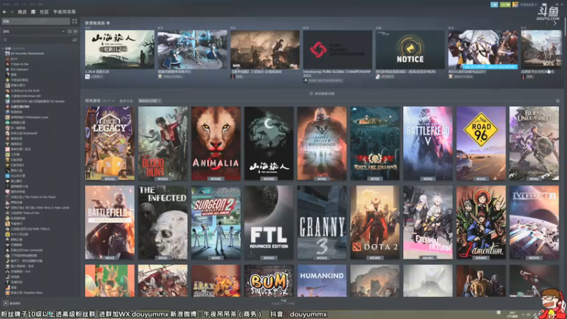The width and height of the screenshot is (567, 319).
Task: Open the Granny 3 tile
Action: [322, 223]
